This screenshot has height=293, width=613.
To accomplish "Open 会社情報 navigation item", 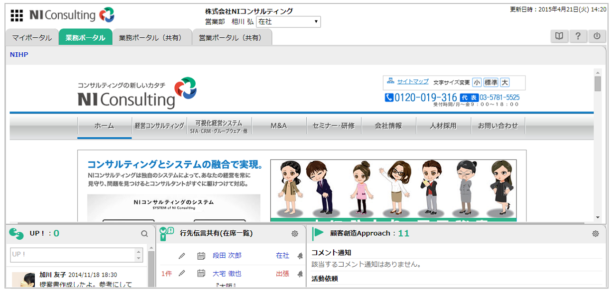I will coord(388,126).
